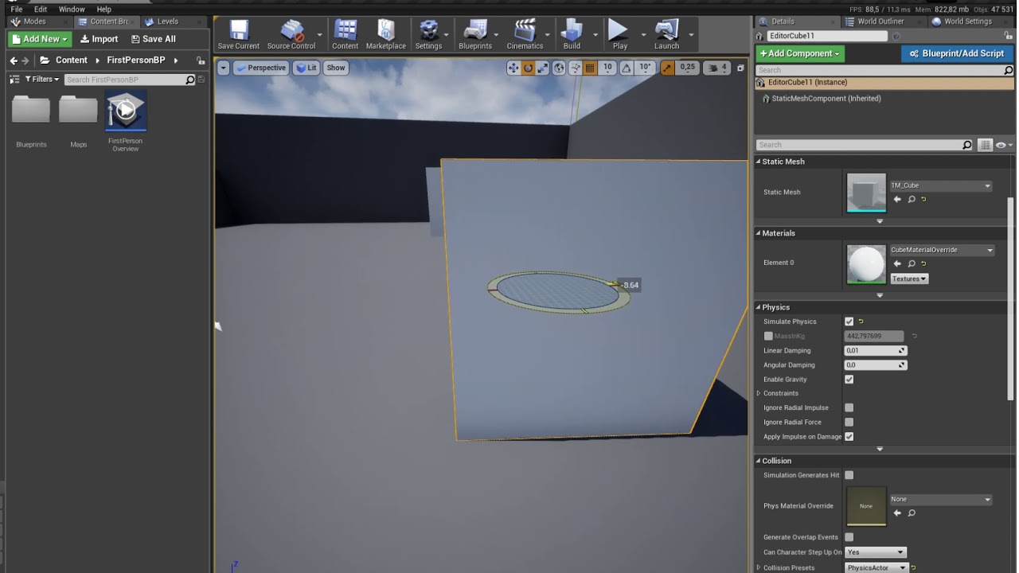Screen dimensions: 1019x573
Task: Enable Ignore Radial Impulse checkbox
Action: click(849, 407)
